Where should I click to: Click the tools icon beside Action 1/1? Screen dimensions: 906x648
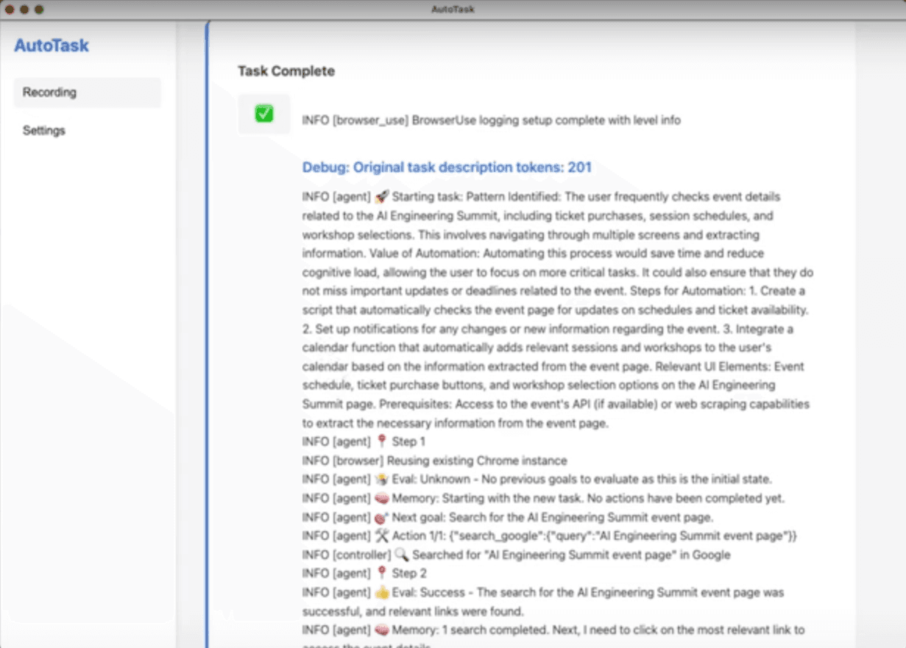click(381, 536)
